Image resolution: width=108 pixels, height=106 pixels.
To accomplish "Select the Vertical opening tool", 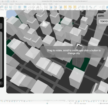I will [x=90, y=8].
